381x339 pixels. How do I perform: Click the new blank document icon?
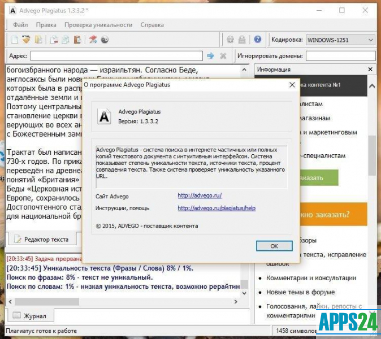[15, 40]
